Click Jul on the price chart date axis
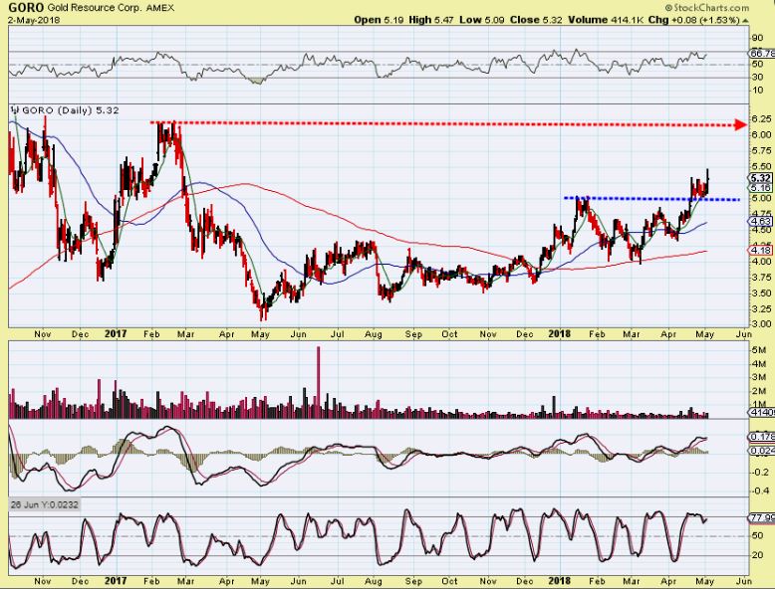775x589 pixels. tap(337, 334)
